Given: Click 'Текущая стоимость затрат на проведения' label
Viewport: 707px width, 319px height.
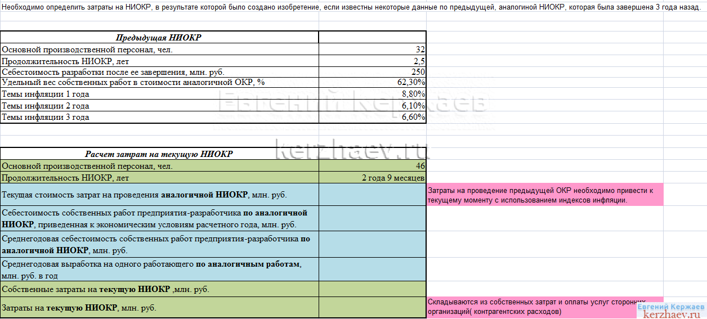Looking at the screenshot, I should point(144,195).
